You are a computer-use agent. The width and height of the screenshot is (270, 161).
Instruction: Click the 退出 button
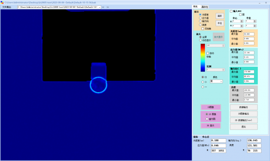[244, 127]
